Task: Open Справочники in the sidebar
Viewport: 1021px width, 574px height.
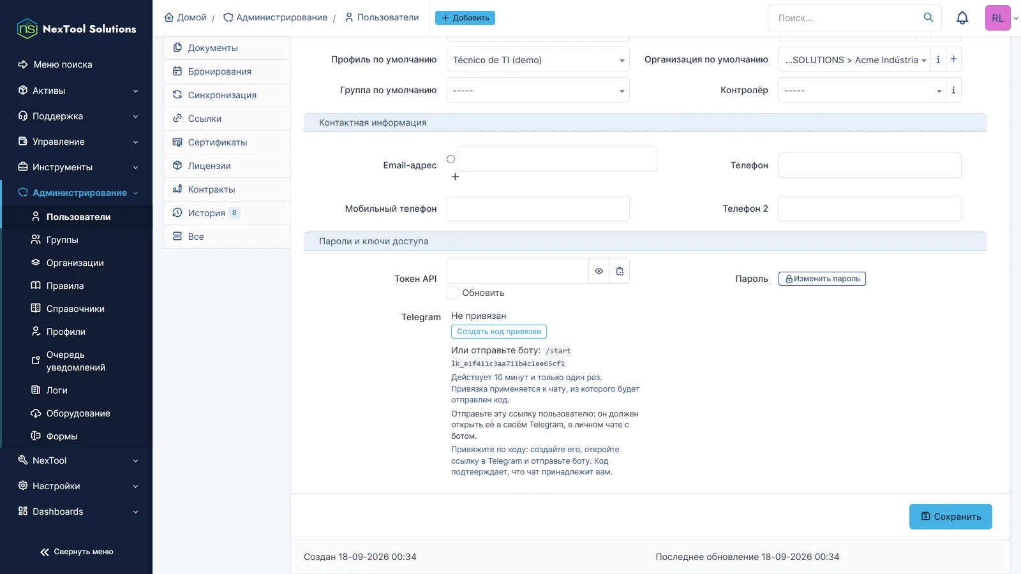Action: pyautogui.click(x=77, y=309)
